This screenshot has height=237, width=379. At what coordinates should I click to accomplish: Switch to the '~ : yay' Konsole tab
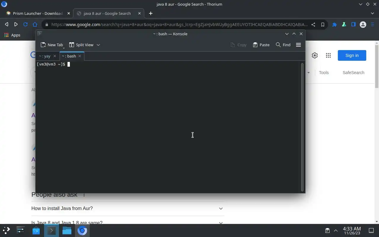45,56
